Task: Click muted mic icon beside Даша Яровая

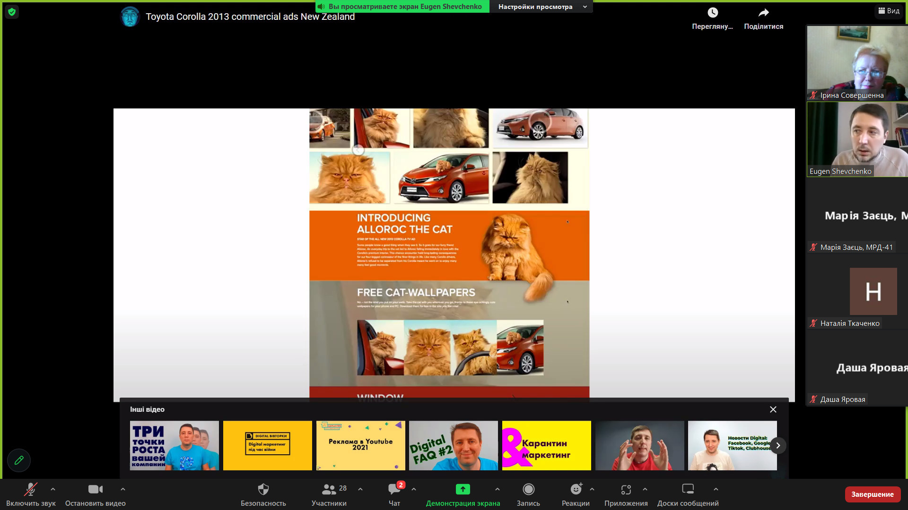Action: point(813,399)
